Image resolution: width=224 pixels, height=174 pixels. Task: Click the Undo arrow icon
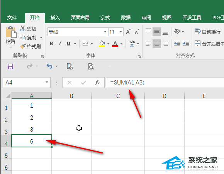(49, 66)
